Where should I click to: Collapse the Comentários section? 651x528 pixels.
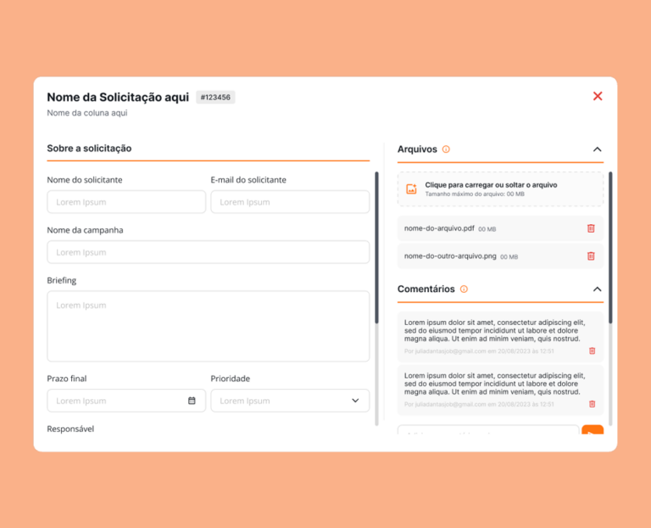point(597,289)
